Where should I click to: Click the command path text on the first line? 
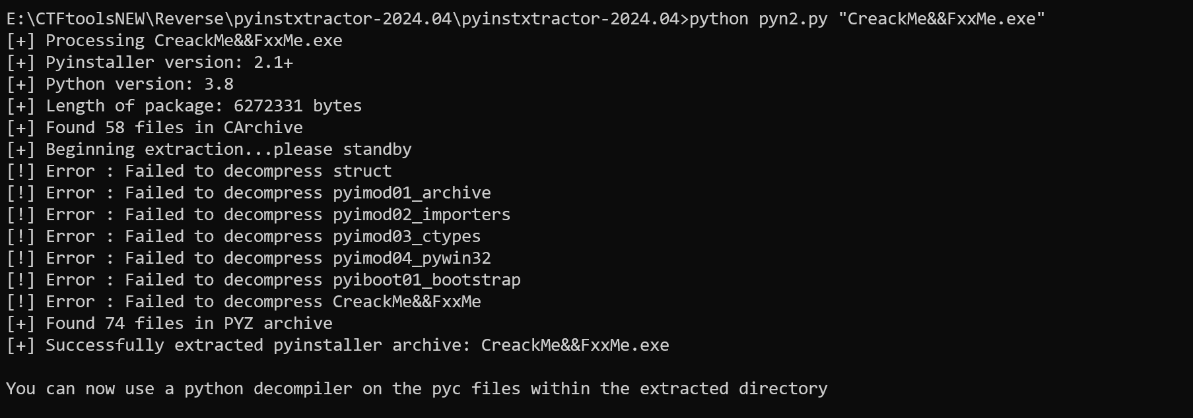[343, 18]
